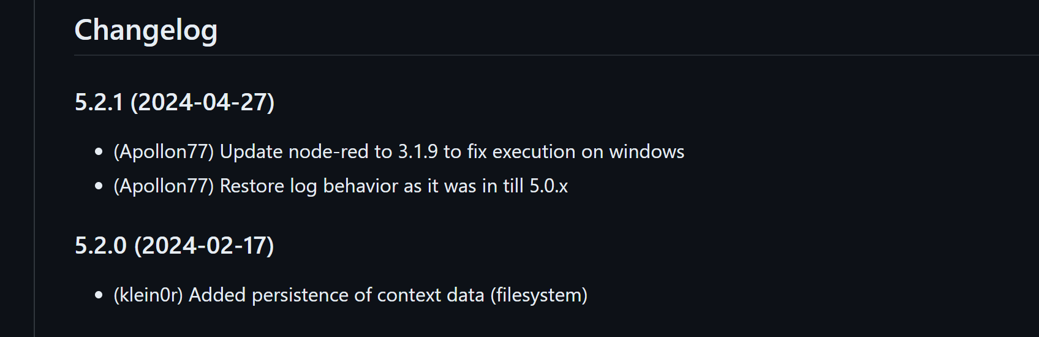This screenshot has height=337, width=1039.
Task: Click the word "(filesystem)" in the last entry
Action: point(538,295)
